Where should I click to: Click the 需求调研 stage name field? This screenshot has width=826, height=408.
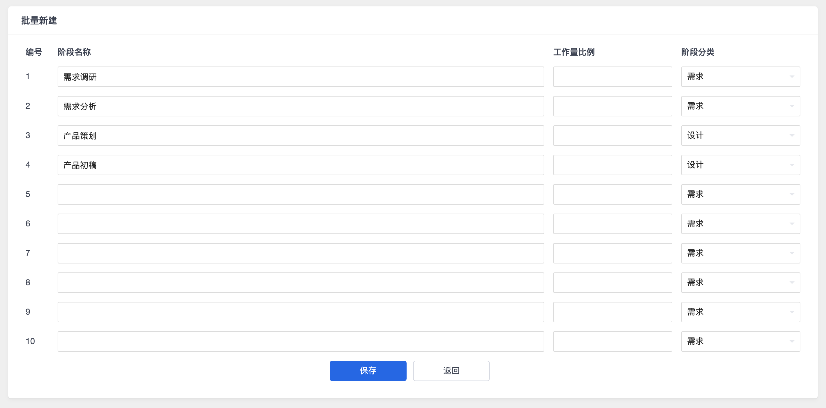pos(300,77)
